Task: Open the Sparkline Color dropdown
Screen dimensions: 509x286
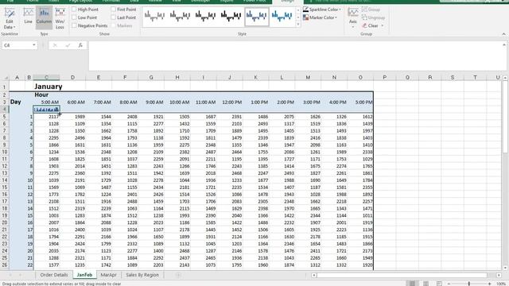Action: click(322, 10)
